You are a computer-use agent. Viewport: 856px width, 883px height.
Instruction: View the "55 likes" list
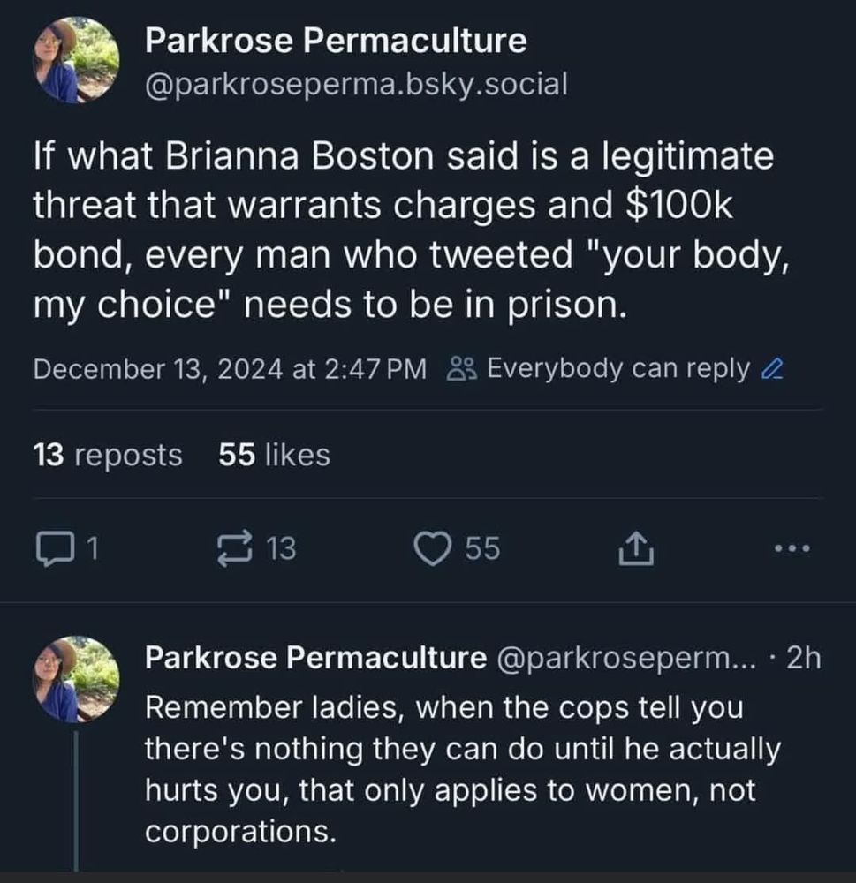[x=273, y=455]
